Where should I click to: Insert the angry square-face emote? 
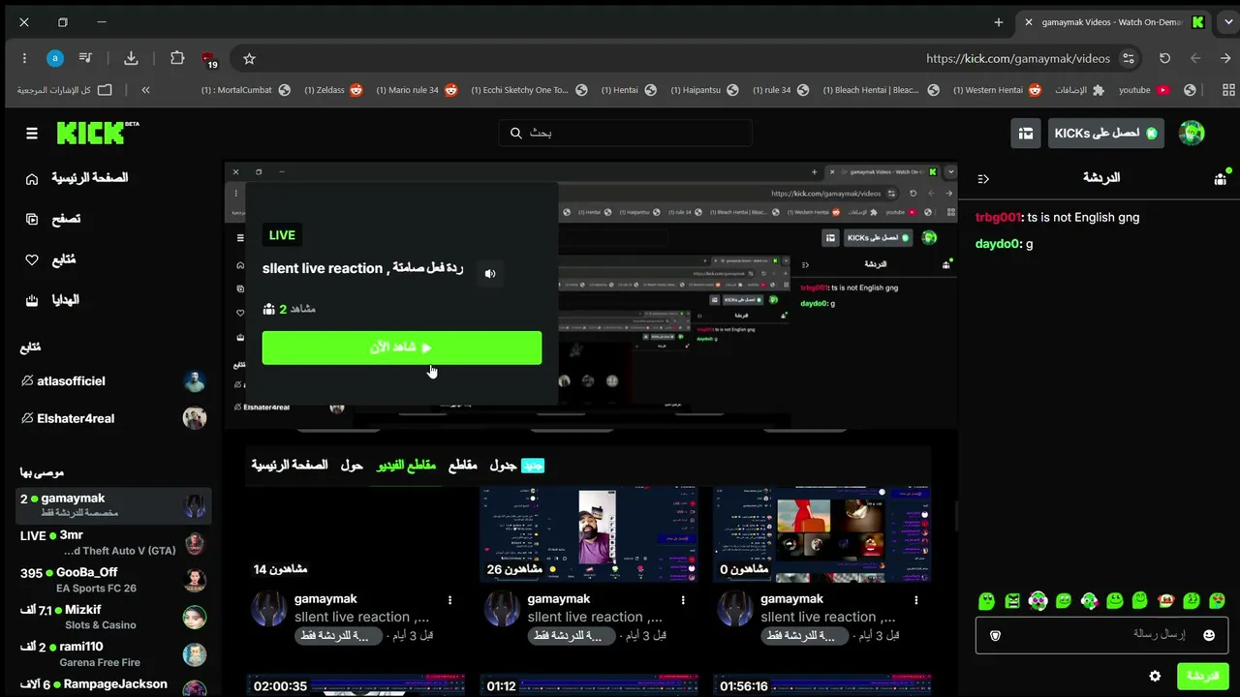[x=1012, y=601]
